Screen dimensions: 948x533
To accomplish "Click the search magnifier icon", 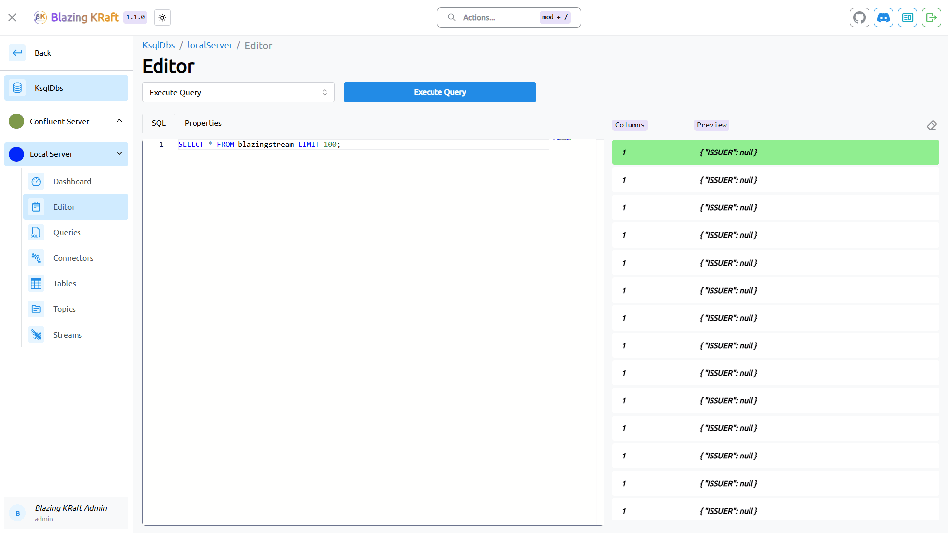I will click(451, 17).
